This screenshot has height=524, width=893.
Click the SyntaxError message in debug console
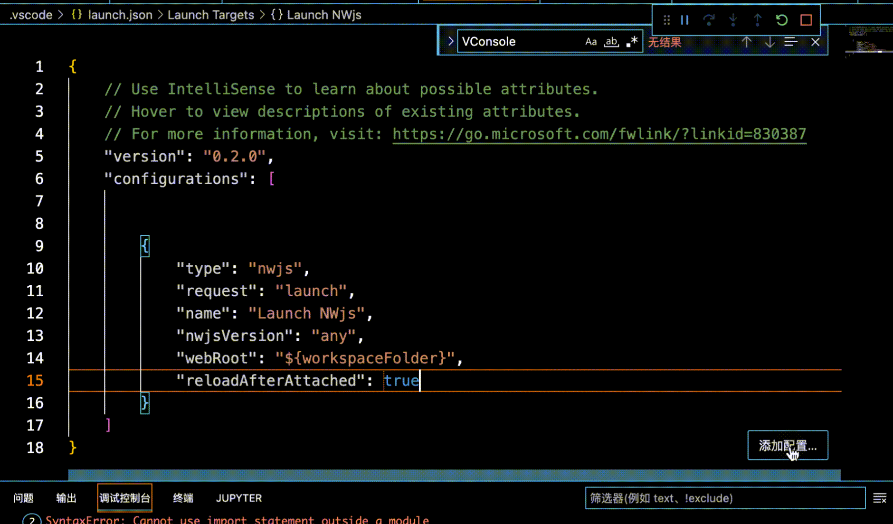coord(237,520)
